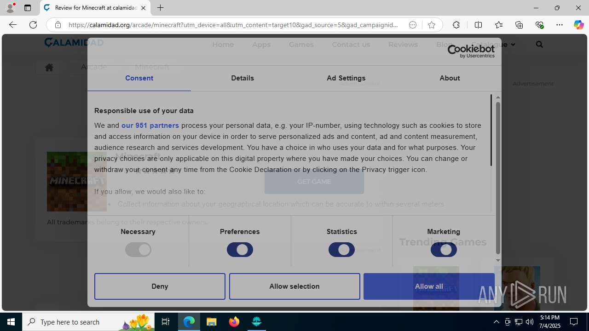Image resolution: width=589 pixels, height=331 pixels.
Task: Add page to favorites star icon
Action: click(431, 25)
